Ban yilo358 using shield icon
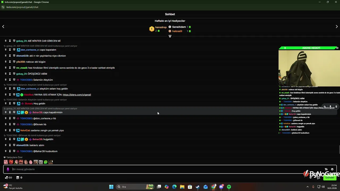 click(x=14, y=62)
